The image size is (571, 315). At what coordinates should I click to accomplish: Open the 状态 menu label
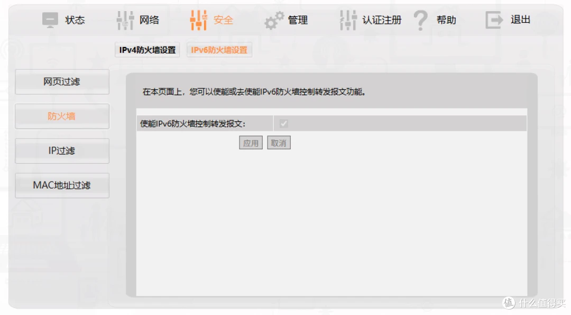click(75, 20)
